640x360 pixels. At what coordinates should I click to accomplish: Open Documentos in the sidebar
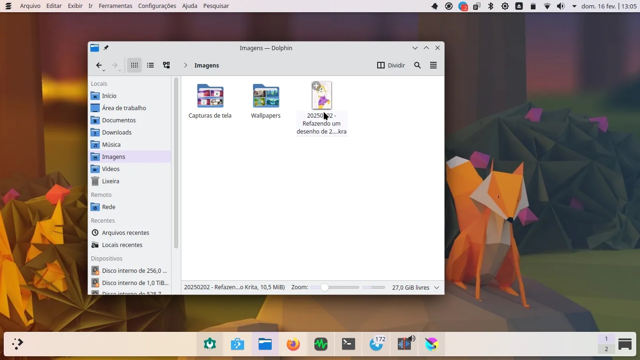130,120
